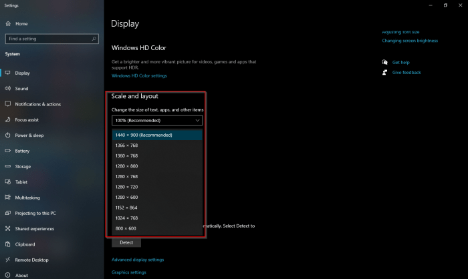468x279 pixels.
Task: Click the Notifications & actions icon
Action: point(8,103)
